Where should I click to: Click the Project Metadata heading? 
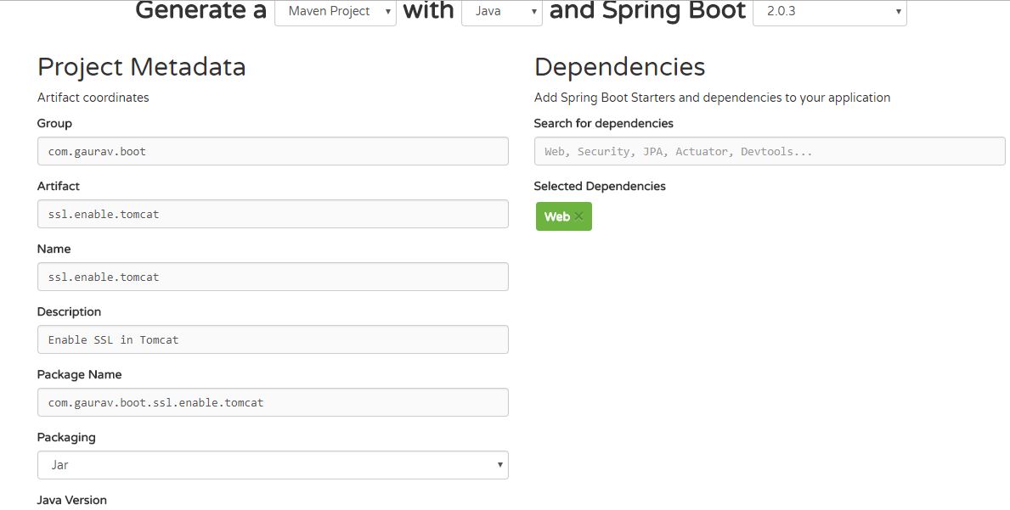[x=141, y=66]
